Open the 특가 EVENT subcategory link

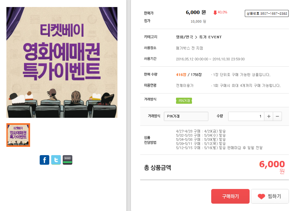coord(211,37)
